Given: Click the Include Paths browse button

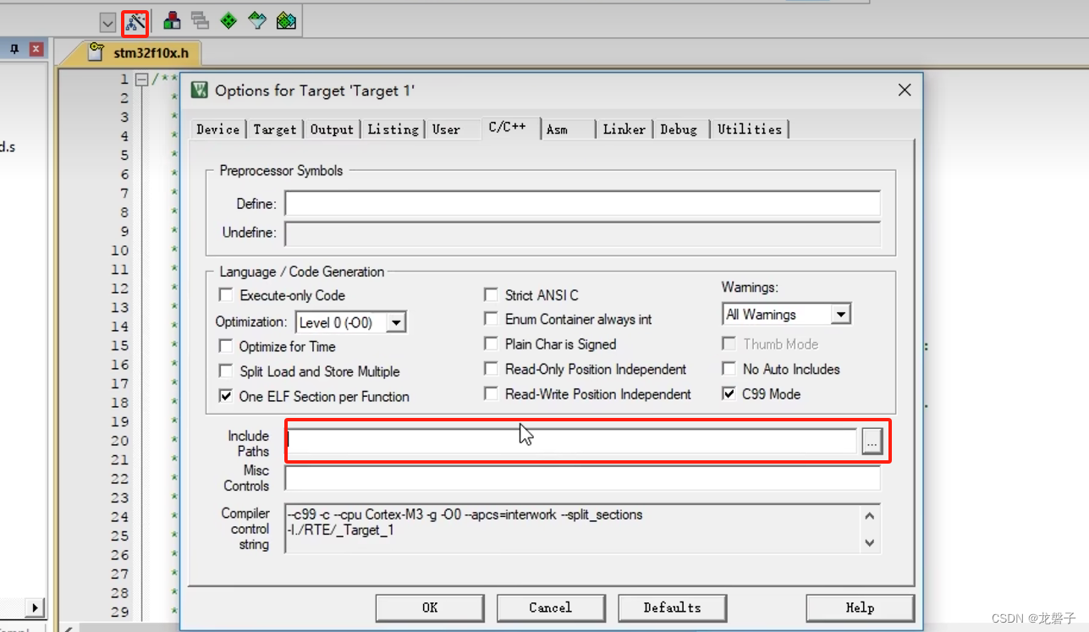Looking at the screenshot, I should (x=872, y=441).
